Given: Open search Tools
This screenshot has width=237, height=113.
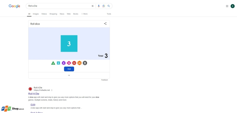Looking at the screenshot, I should [x=109, y=14].
